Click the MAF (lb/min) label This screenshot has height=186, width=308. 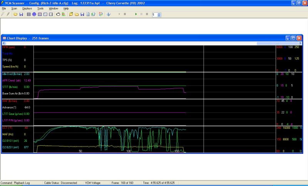pyautogui.click(x=10, y=101)
